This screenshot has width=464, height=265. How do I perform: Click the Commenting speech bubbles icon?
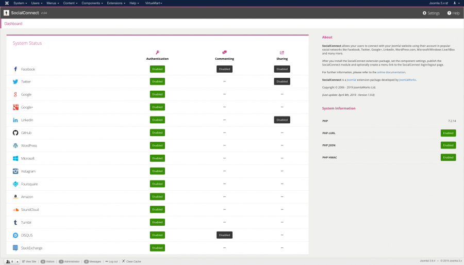click(225, 53)
